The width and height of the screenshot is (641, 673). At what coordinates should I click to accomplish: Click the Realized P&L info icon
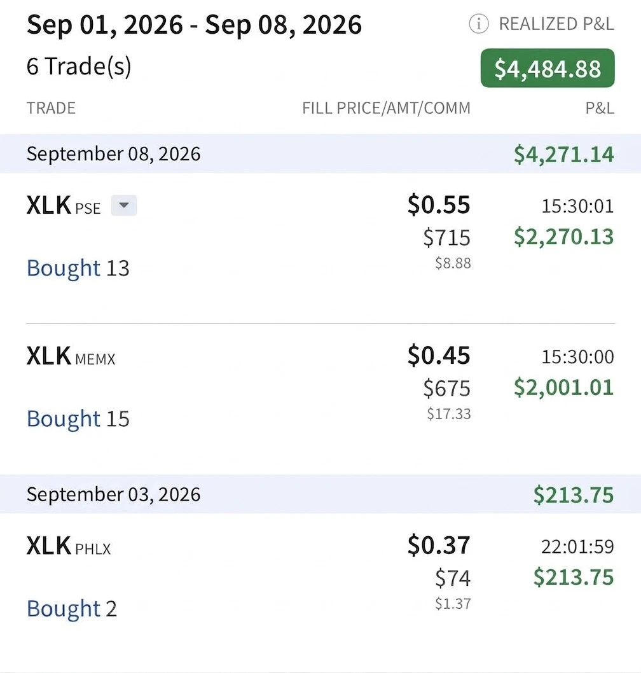tap(478, 24)
